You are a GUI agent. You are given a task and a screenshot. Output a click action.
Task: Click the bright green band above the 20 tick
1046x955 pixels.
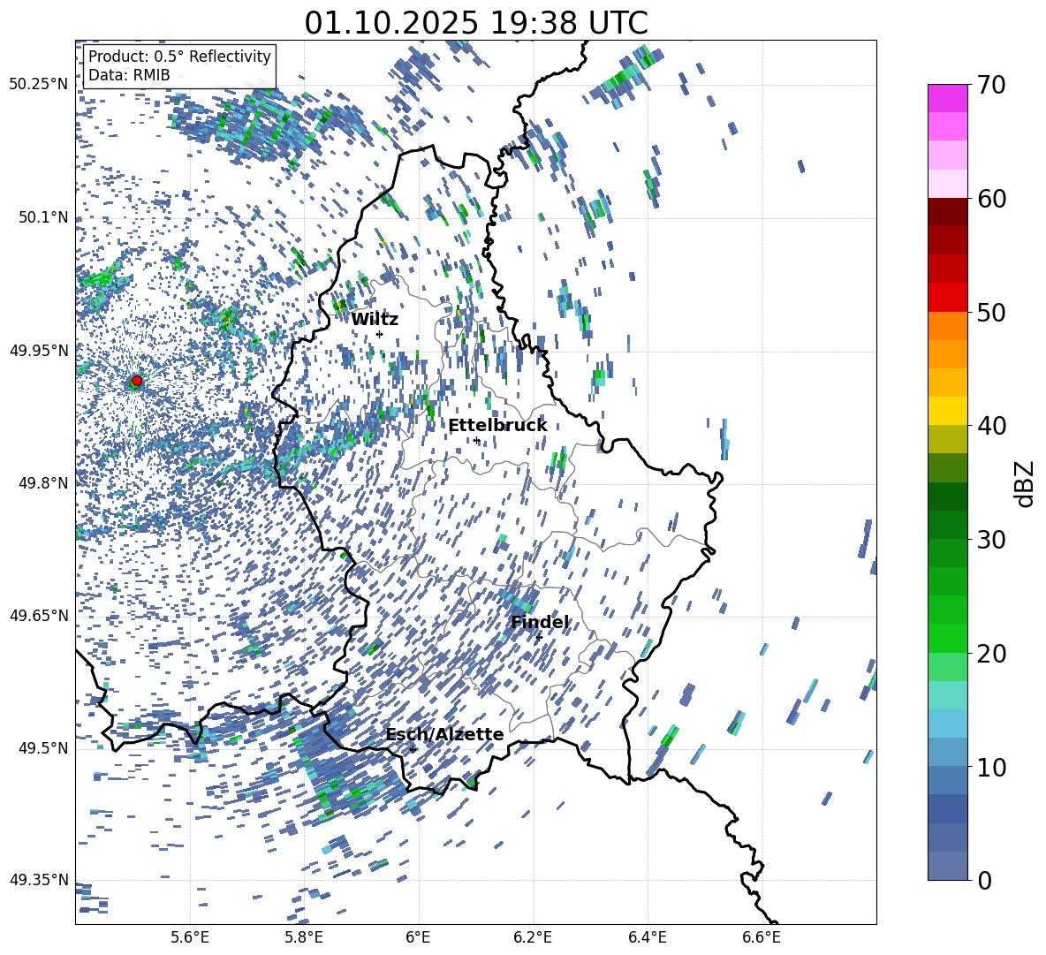tap(947, 638)
